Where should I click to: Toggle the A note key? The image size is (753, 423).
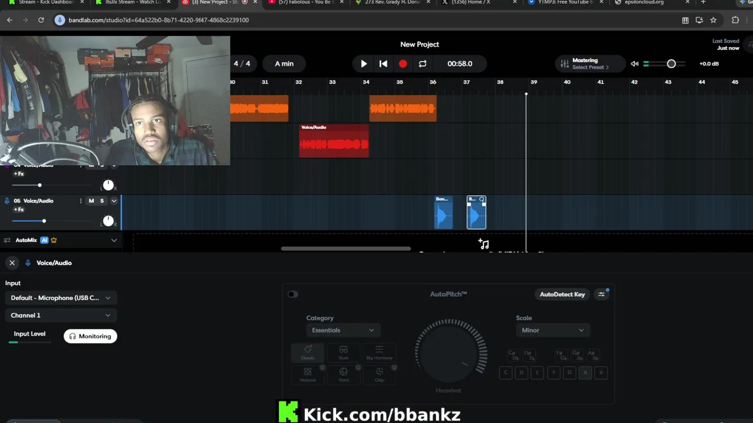tap(585, 372)
